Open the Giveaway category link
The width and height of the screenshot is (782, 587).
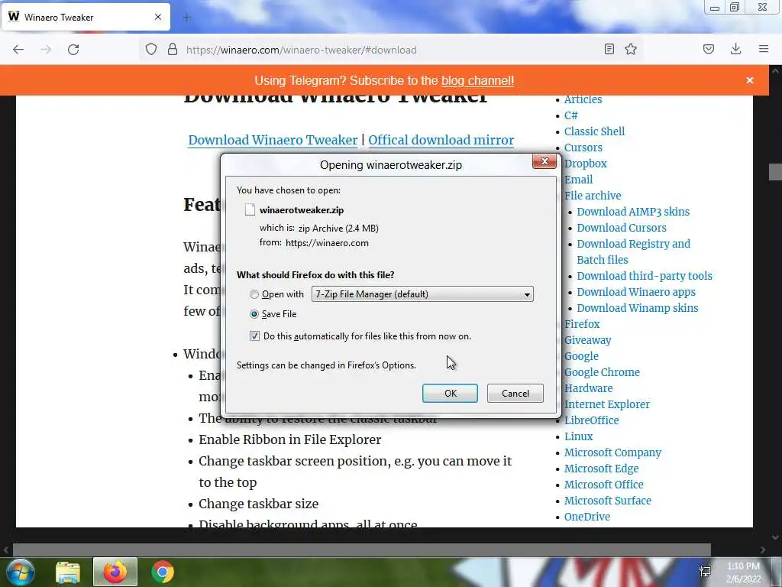(x=587, y=340)
